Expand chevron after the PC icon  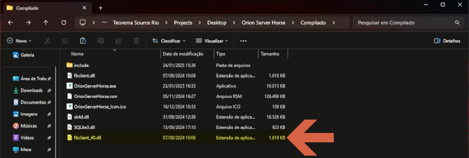pyautogui.click(x=94, y=23)
